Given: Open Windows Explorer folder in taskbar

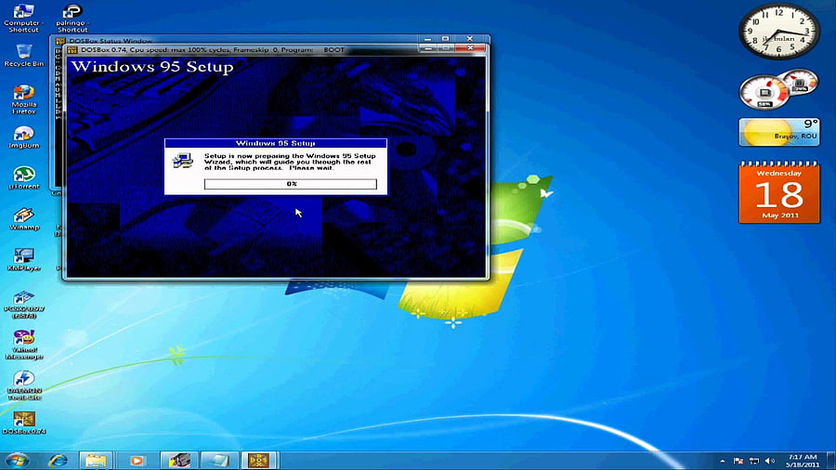Looking at the screenshot, I should click(x=96, y=460).
